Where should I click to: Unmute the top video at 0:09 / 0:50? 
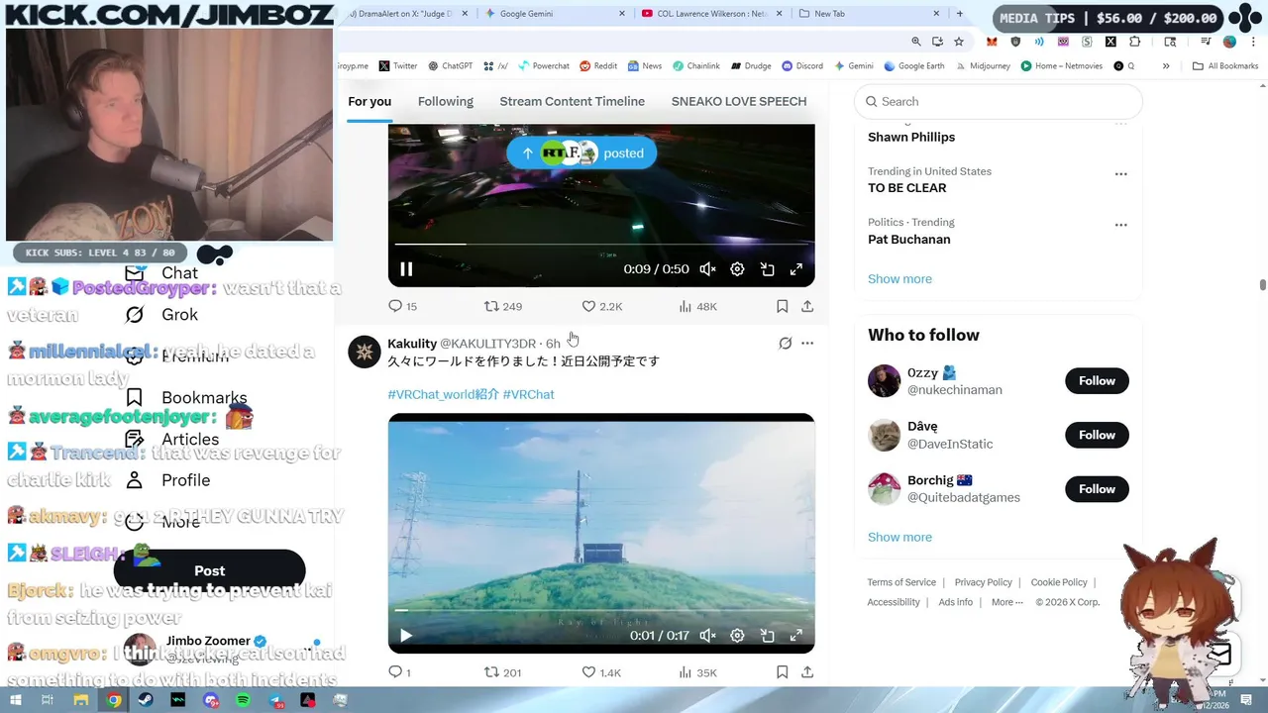coord(707,269)
